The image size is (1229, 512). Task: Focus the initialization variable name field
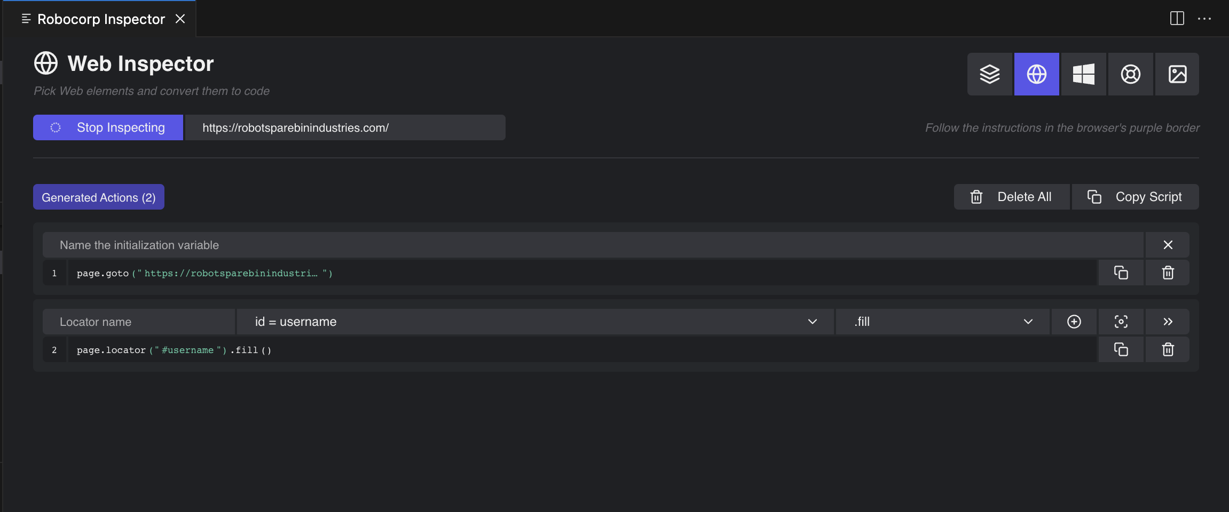click(x=593, y=245)
